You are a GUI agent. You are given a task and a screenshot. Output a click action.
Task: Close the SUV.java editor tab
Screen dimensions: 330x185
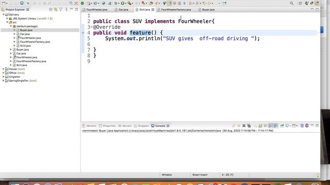point(153,10)
